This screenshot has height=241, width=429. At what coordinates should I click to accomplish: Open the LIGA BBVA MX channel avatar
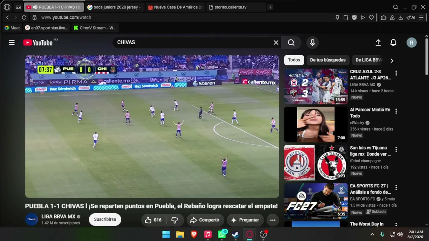click(x=32, y=219)
